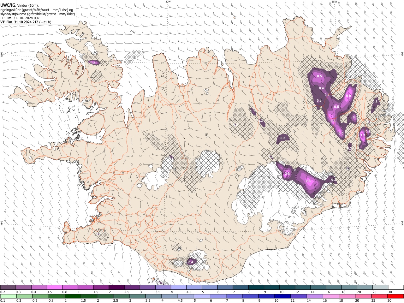Select the deep blue 10–12 legend swatch
This screenshot has width=404, height=303.
pyautogui.click(x=282, y=296)
